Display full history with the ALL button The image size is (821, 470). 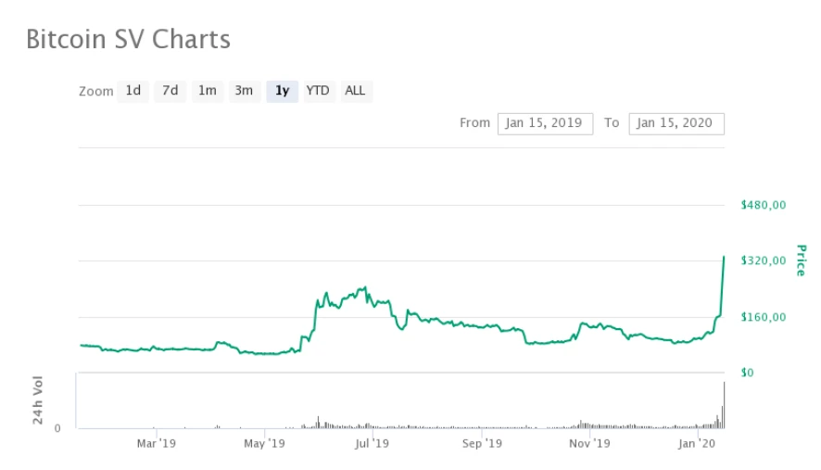355,91
